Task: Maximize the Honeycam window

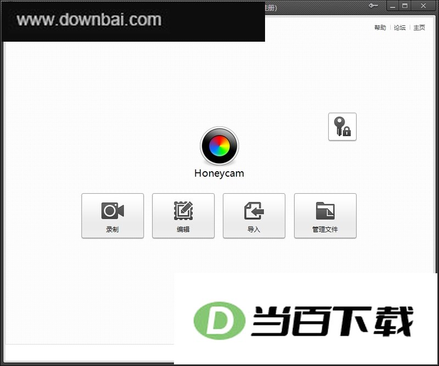Action: click(405, 6)
